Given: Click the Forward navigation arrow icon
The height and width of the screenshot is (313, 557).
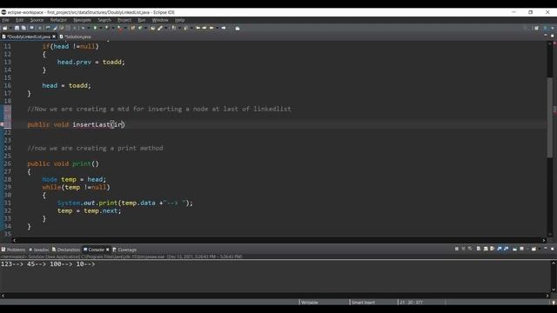Looking at the screenshot, I should [x=224, y=28].
